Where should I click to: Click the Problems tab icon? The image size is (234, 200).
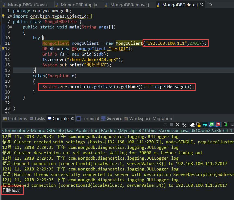[5, 119]
